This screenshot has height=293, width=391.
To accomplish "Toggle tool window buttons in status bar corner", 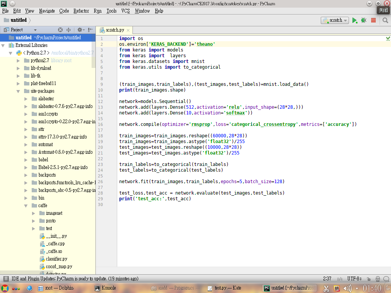I will point(6,279).
